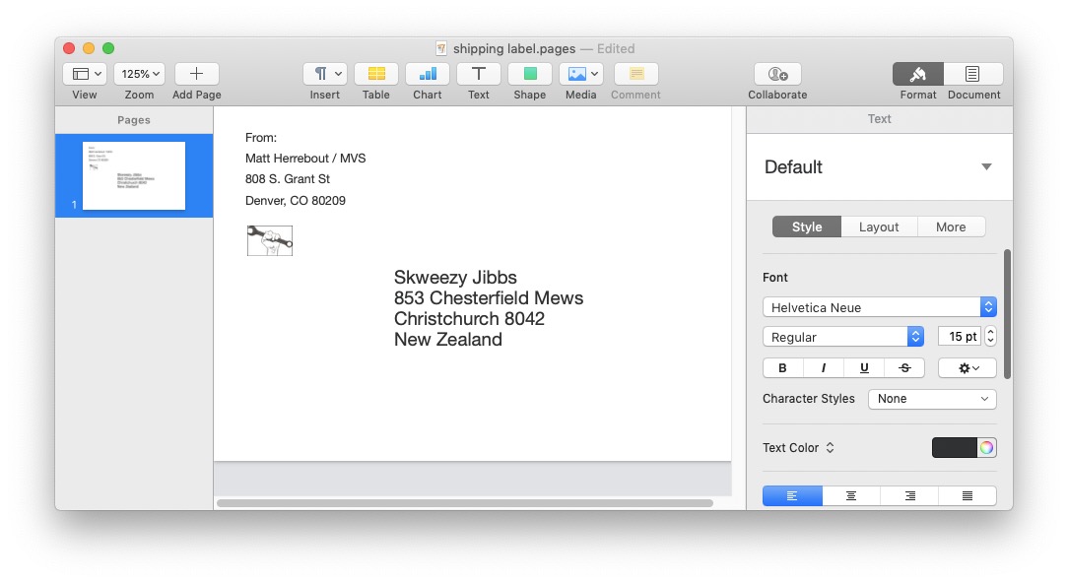Open the Character Styles dropdown
Image resolution: width=1068 pixels, height=583 pixels.
tap(931, 399)
